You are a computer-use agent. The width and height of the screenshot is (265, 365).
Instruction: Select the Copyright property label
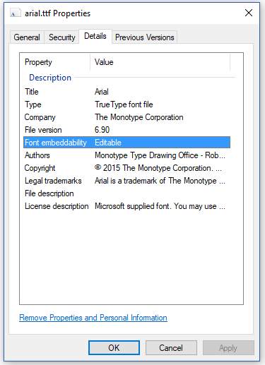click(x=40, y=168)
